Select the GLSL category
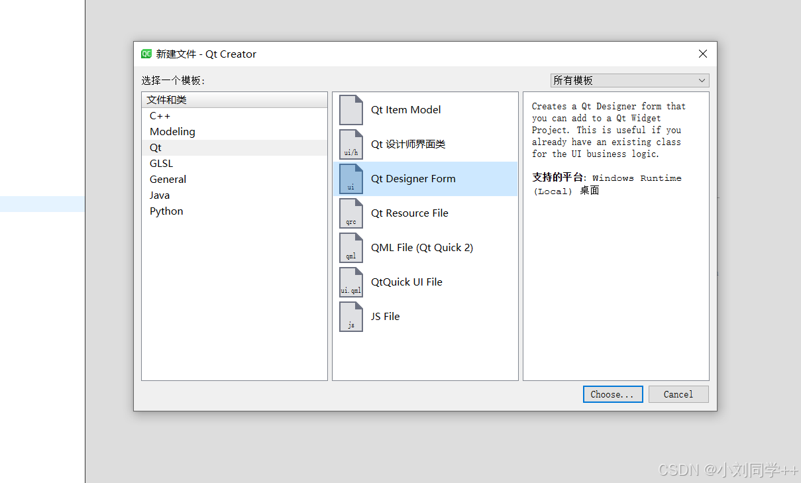 coord(235,164)
